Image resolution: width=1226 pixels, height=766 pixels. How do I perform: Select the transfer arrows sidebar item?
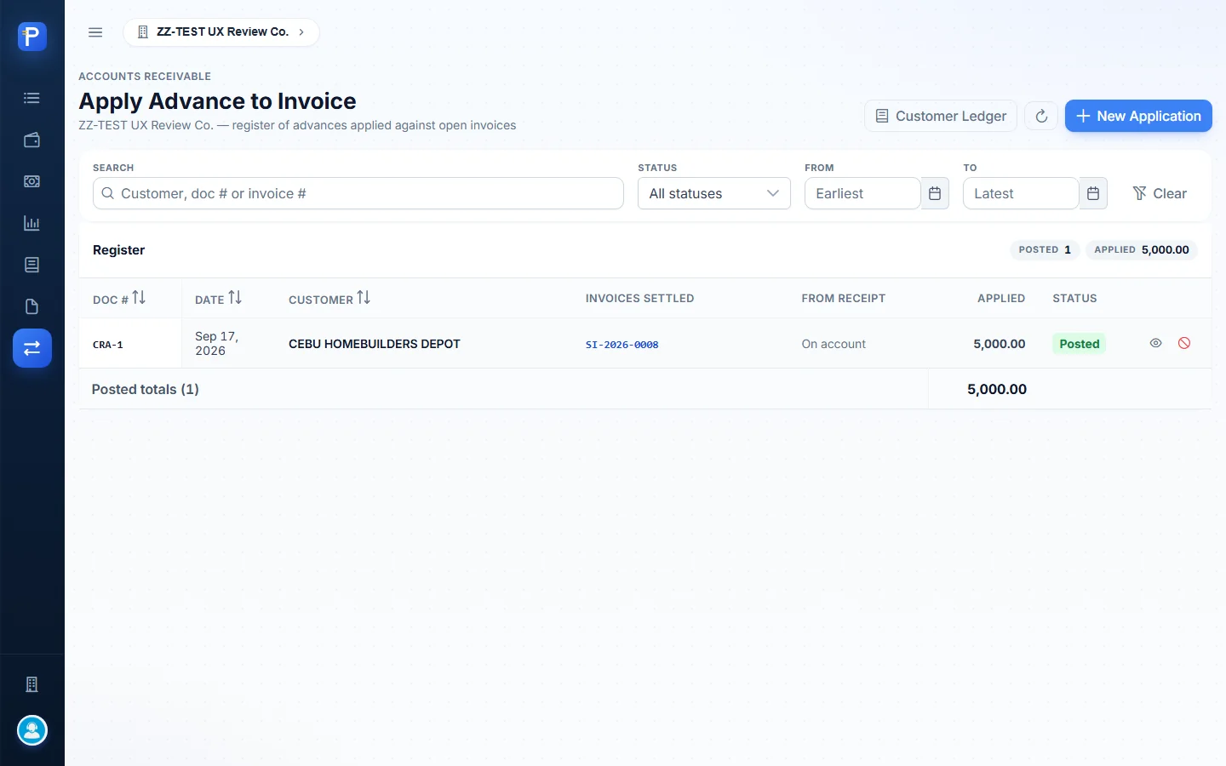32,348
